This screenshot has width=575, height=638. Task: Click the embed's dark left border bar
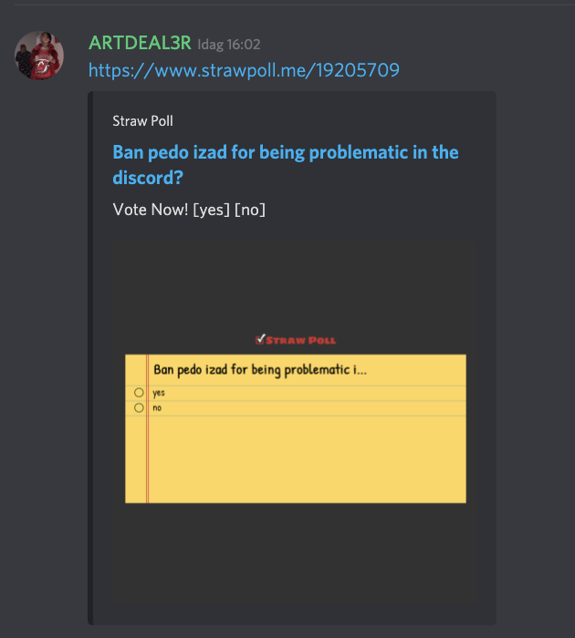pyautogui.click(x=90, y=358)
